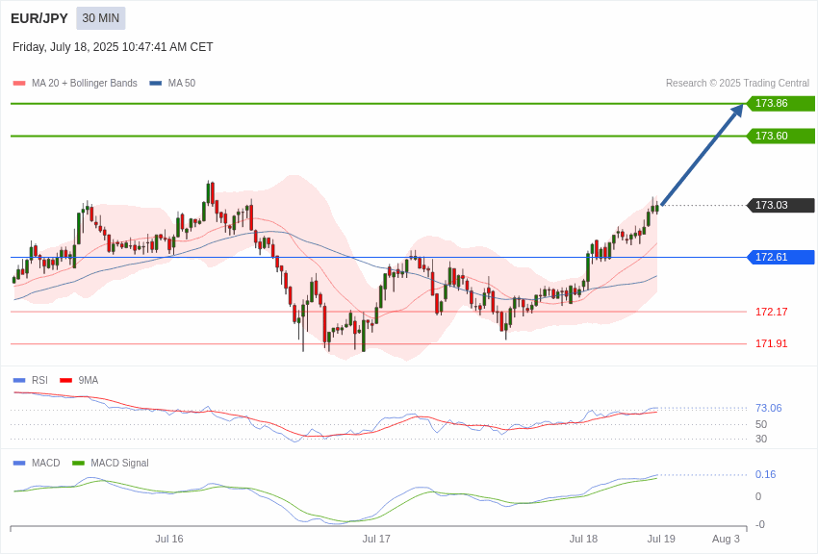Click the MACD Signal legend swatch
The image size is (818, 554).
pyautogui.click(x=78, y=463)
